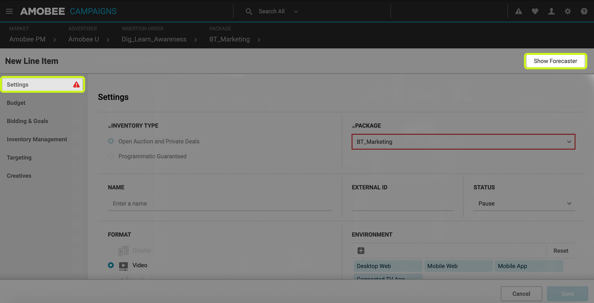Select Display format radio button
Viewport: 594px width, 303px height.
pos(111,250)
